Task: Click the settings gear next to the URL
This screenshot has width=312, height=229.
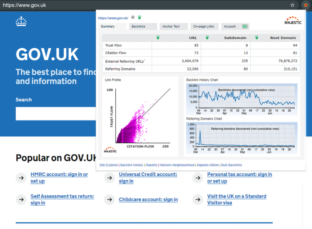Action: pyautogui.click(x=133, y=18)
